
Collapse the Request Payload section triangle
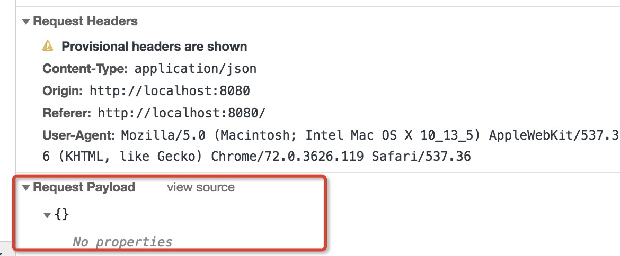(26, 188)
